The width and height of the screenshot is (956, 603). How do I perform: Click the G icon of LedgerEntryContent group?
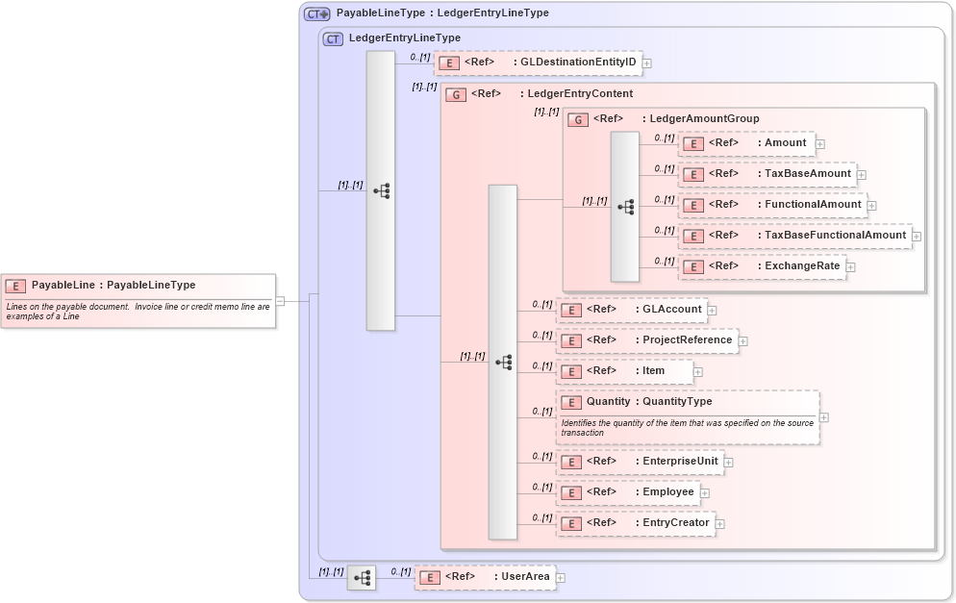[456, 93]
